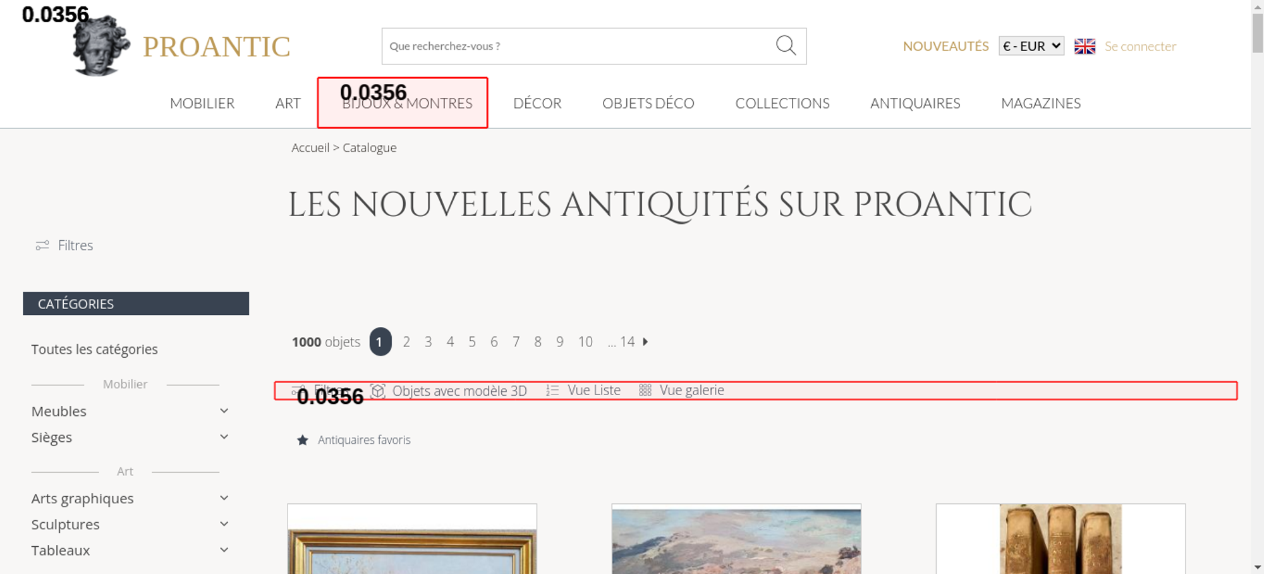Expand the Tableaux category
This screenshot has width=1264, height=574.
[224, 550]
